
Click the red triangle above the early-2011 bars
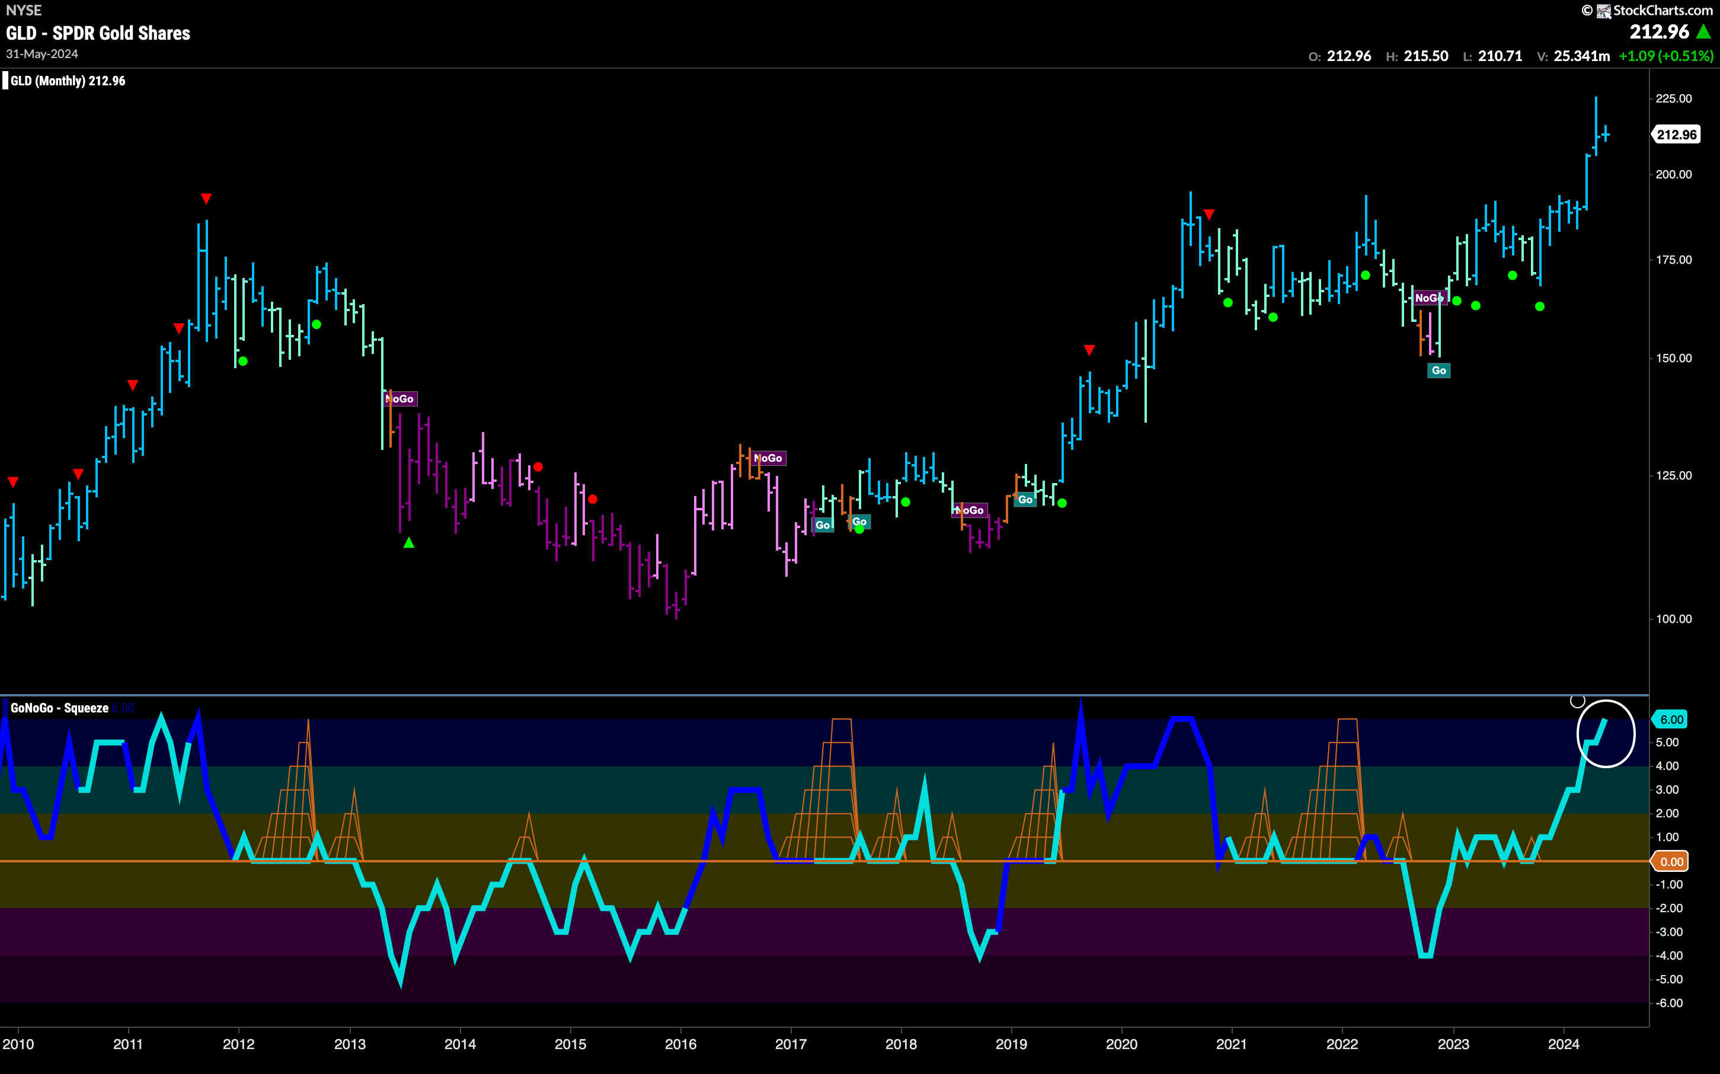[x=133, y=386]
